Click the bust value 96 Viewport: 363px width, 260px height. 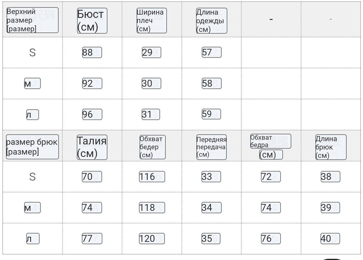pyautogui.click(x=92, y=114)
